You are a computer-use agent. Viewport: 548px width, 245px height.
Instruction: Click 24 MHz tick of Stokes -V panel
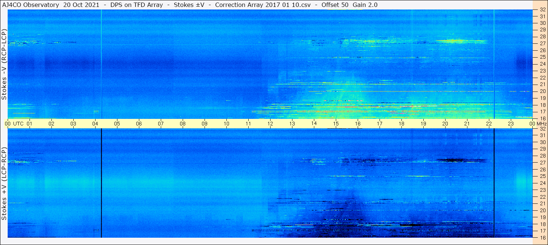(542, 64)
